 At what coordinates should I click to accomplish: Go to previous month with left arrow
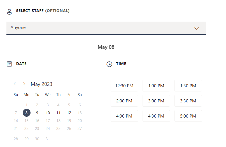point(15,84)
